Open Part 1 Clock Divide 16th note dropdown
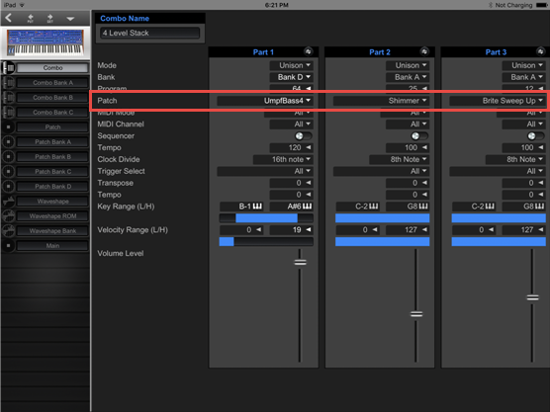 tap(283, 159)
